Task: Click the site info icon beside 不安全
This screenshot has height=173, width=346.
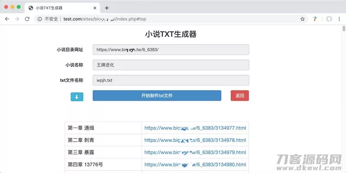Action: click(x=40, y=19)
